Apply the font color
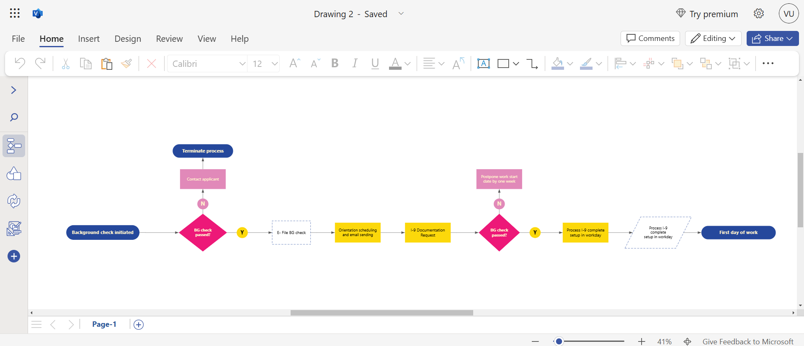804x346 pixels. (395, 64)
